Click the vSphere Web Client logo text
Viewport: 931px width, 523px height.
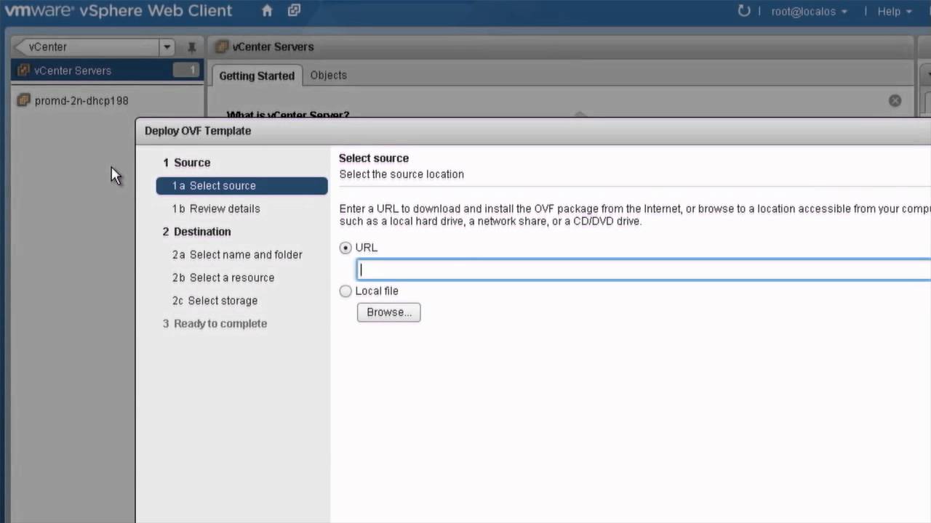[119, 11]
